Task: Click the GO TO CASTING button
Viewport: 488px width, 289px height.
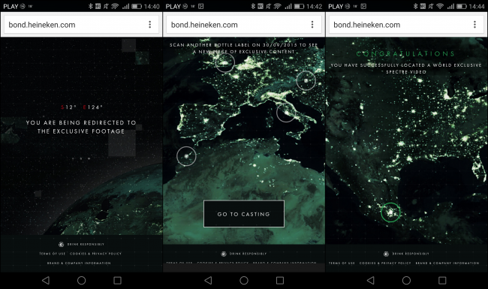Action: click(x=244, y=214)
